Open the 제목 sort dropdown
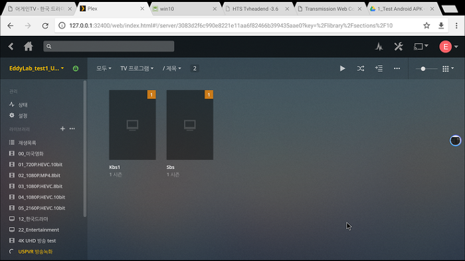Image resolution: width=465 pixels, height=261 pixels. (171, 68)
